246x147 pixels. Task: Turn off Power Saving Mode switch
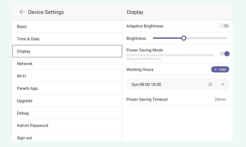click(x=224, y=54)
